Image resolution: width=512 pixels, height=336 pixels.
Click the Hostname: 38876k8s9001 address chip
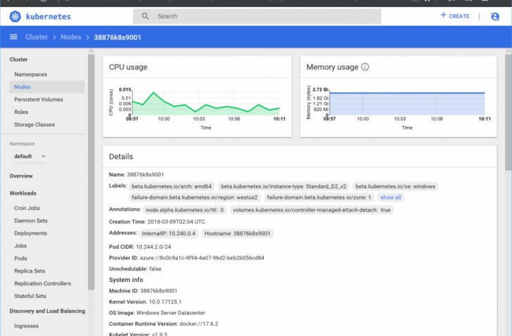[238, 233]
